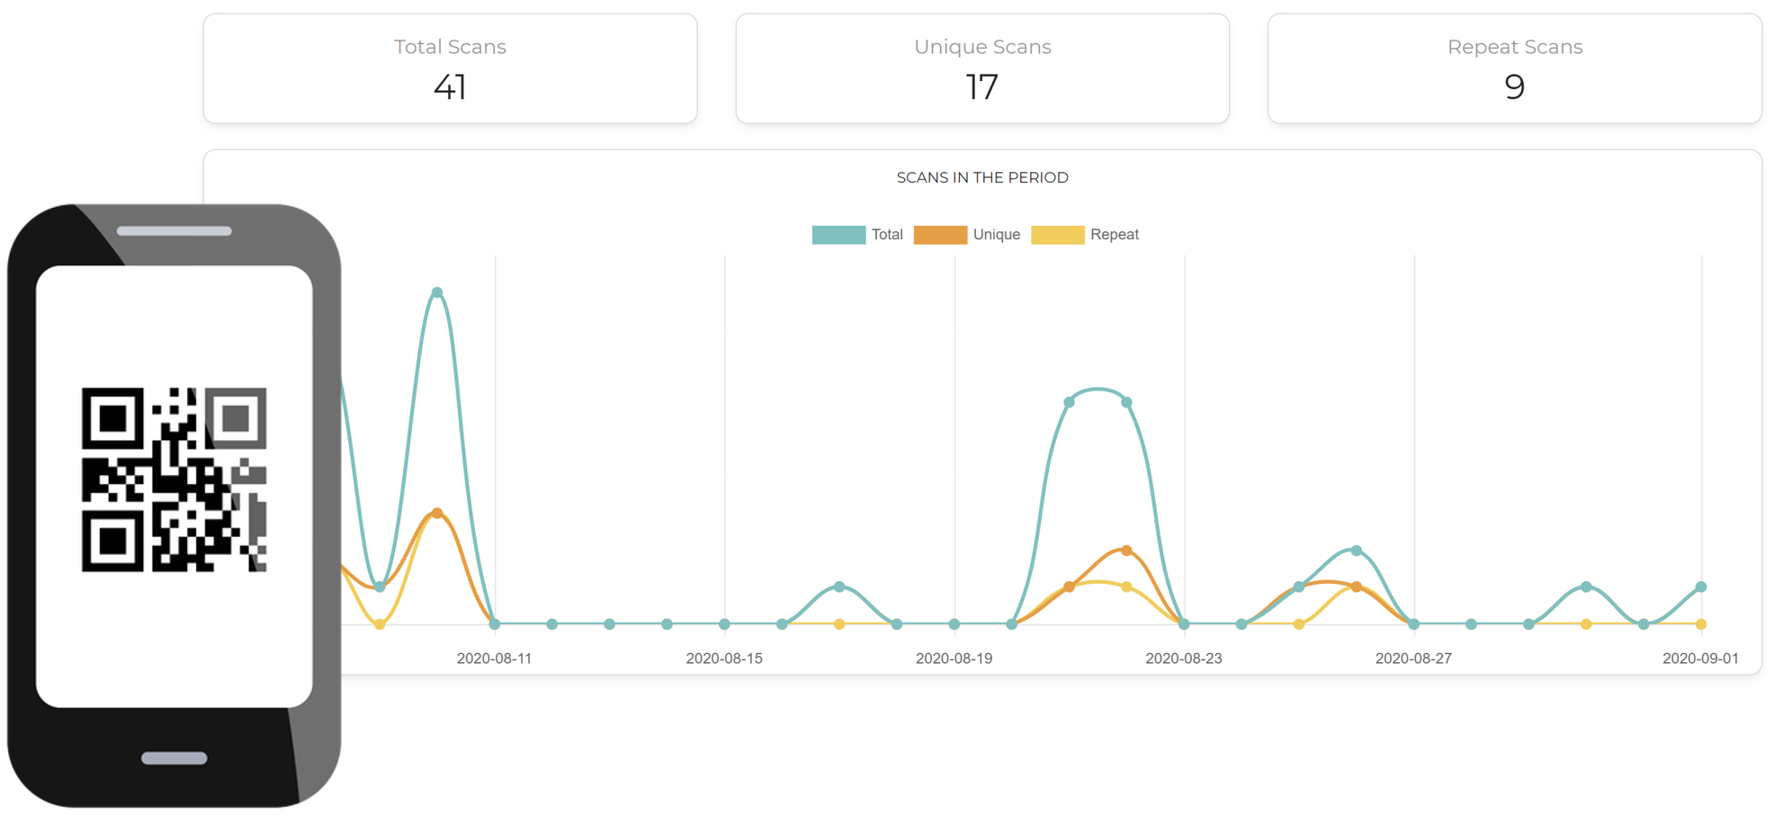Click the 2020-08-15 axis label
This screenshot has width=1774, height=816.
724,659
